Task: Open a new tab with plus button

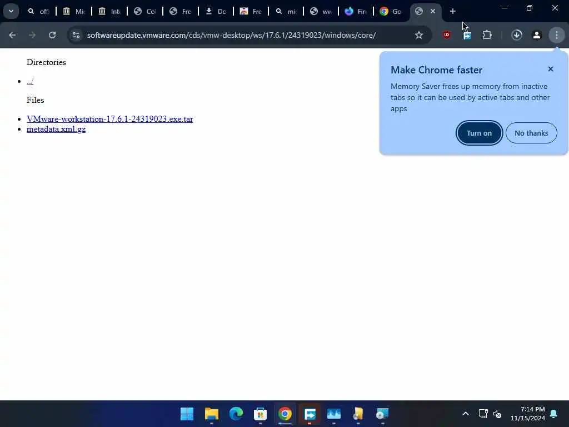Action: pyautogui.click(x=452, y=11)
